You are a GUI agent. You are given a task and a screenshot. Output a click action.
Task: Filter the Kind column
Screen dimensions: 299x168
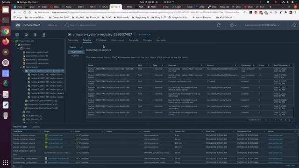pos(147,65)
